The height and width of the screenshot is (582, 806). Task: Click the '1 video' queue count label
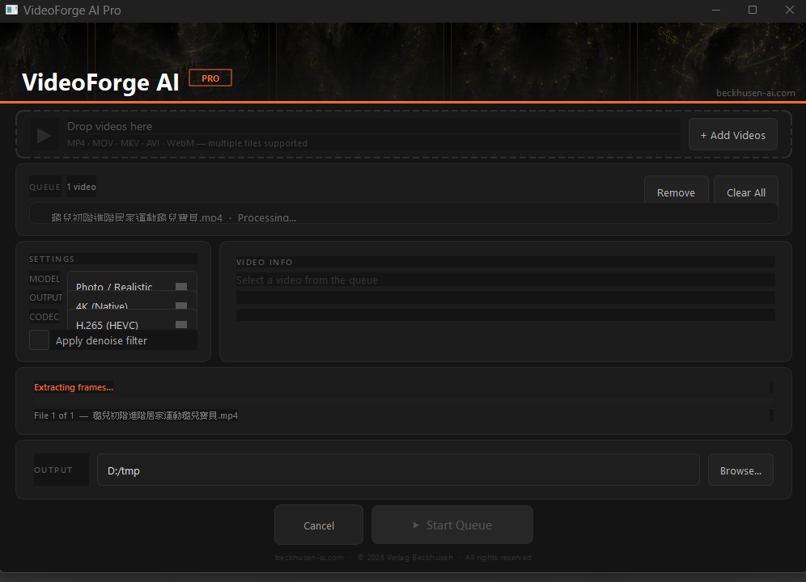(x=81, y=187)
